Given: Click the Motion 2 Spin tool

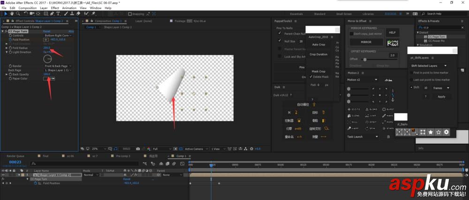Looking at the screenshot, I should point(371,129).
